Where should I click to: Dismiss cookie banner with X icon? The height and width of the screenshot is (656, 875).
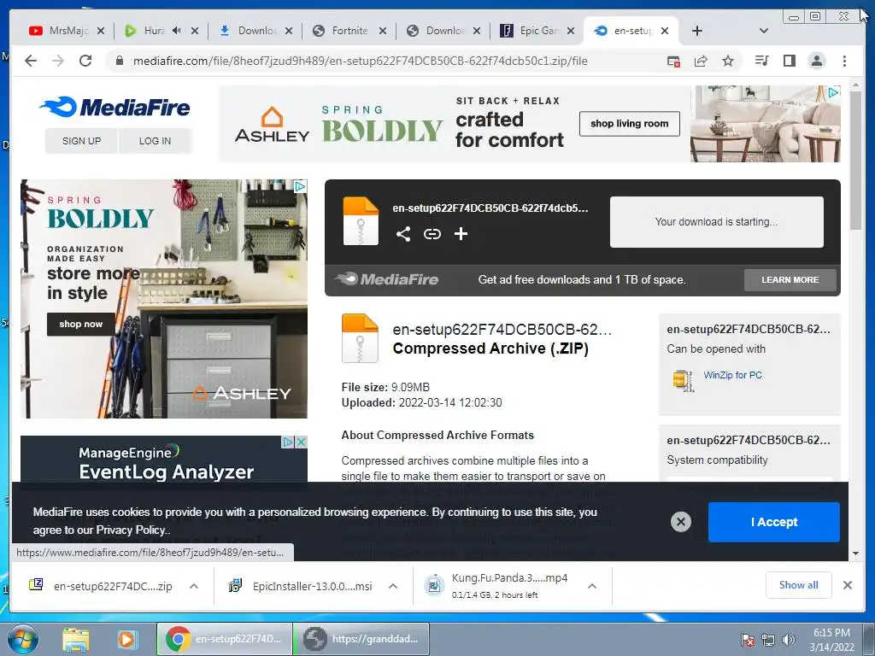[681, 522]
